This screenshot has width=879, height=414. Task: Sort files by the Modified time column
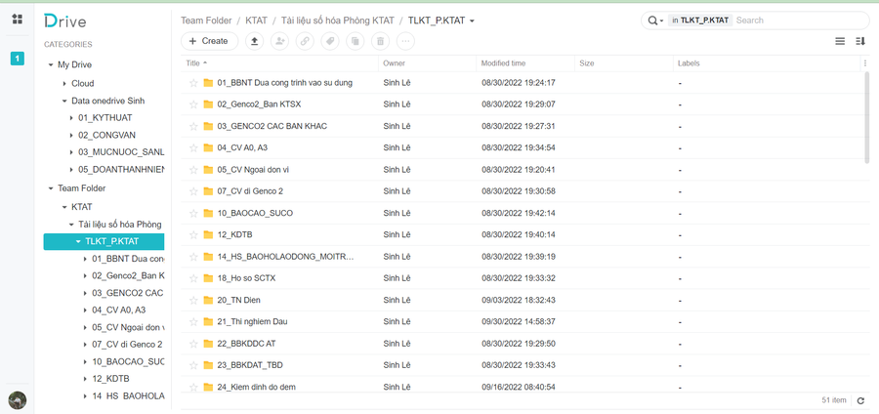[x=503, y=63]
